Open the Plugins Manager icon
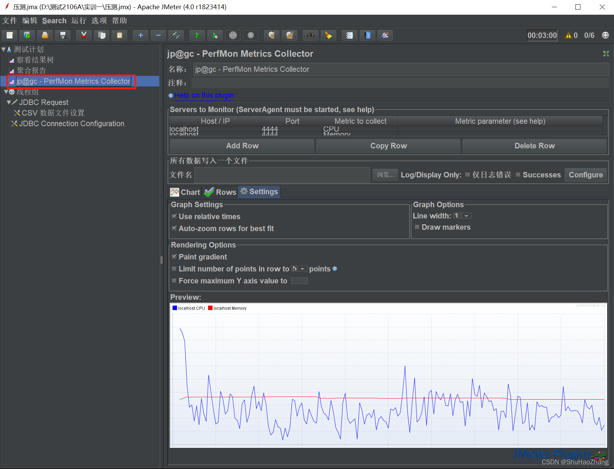 [x=385, y=35]
